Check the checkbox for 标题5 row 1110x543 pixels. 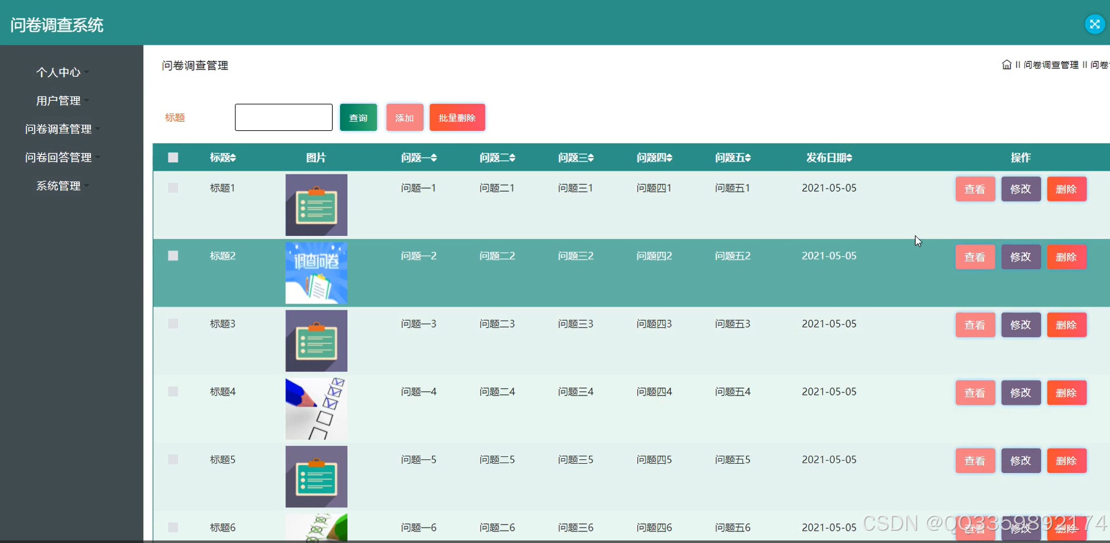coord(173,459)
